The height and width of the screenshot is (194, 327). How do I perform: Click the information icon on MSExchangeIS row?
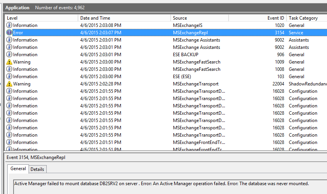9,25
